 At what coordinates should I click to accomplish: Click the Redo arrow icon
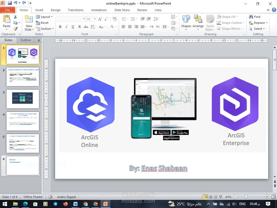click(24, 3)
